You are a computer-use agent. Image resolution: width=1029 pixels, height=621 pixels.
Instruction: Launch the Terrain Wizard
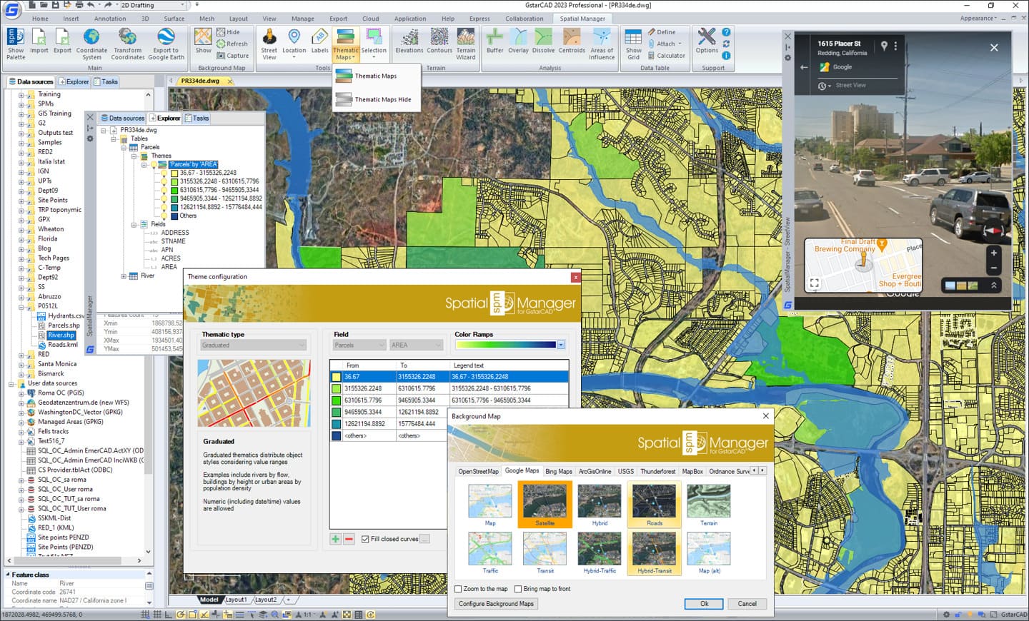click(466, 44)
